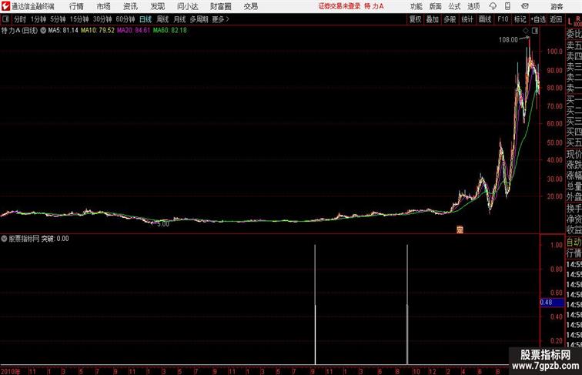
Task: Click the 叠加 overlay button
Action: pos(433,19)
